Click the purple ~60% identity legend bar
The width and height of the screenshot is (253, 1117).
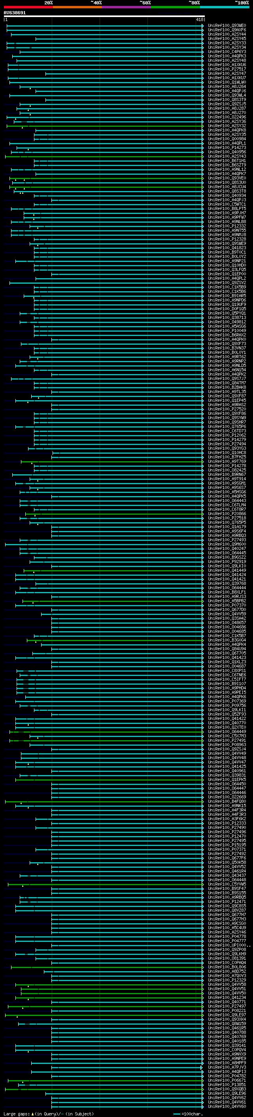coord(126,7)
